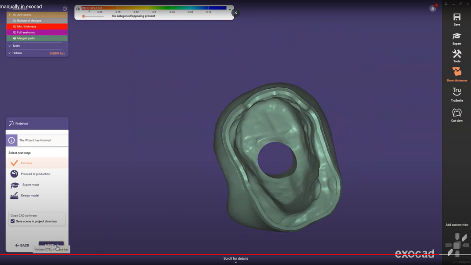This screenshot has height=265, width=471.
Task: Open the Tools panel on the right sidebar
Action: point(457,55)
